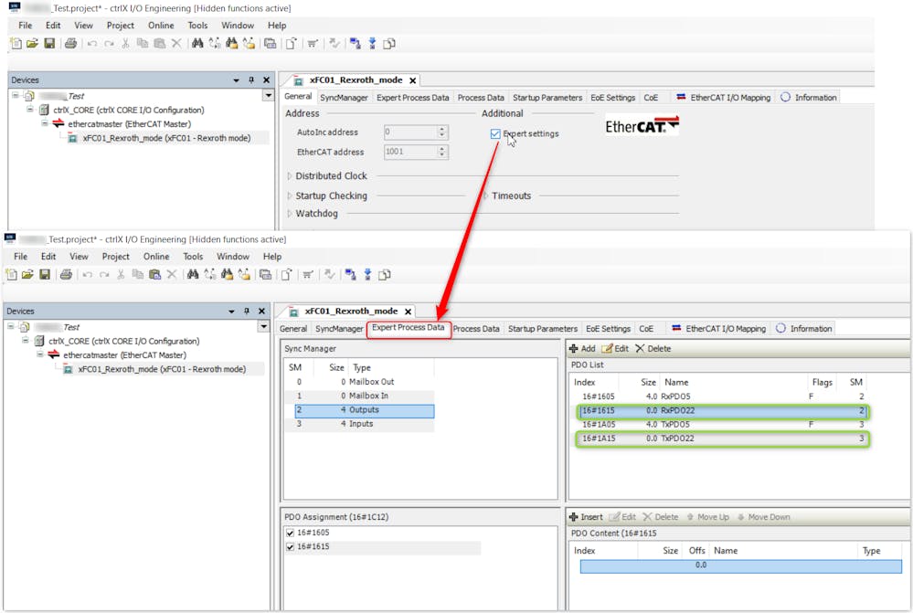Click Edit button above PDO List
The image size is (913, 613).
point(615,349)
